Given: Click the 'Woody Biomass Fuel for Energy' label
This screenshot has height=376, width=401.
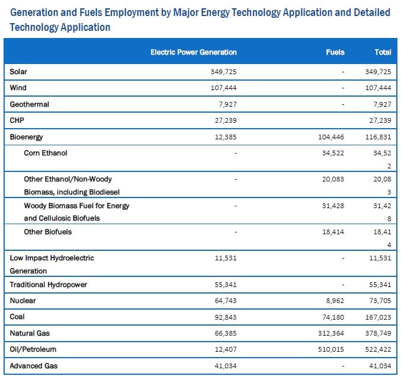Looking at the screenshot, I should [x=77, y=206].
